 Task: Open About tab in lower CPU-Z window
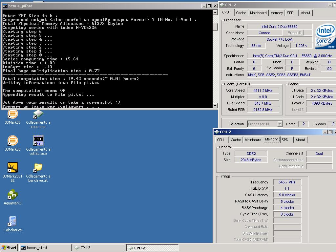click(300, 140)
